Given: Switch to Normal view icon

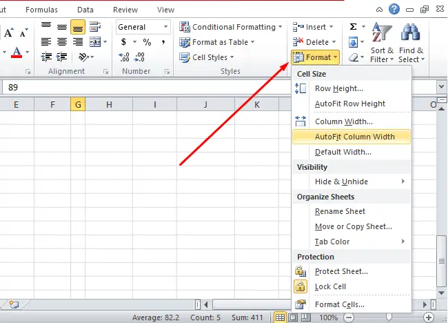Looking at the screenshot, I should point(280,317).
